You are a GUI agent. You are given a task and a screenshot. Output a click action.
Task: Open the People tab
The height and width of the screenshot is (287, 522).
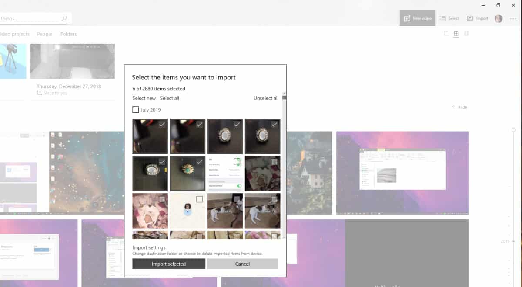pyautogui.click(x=44, y=34)
